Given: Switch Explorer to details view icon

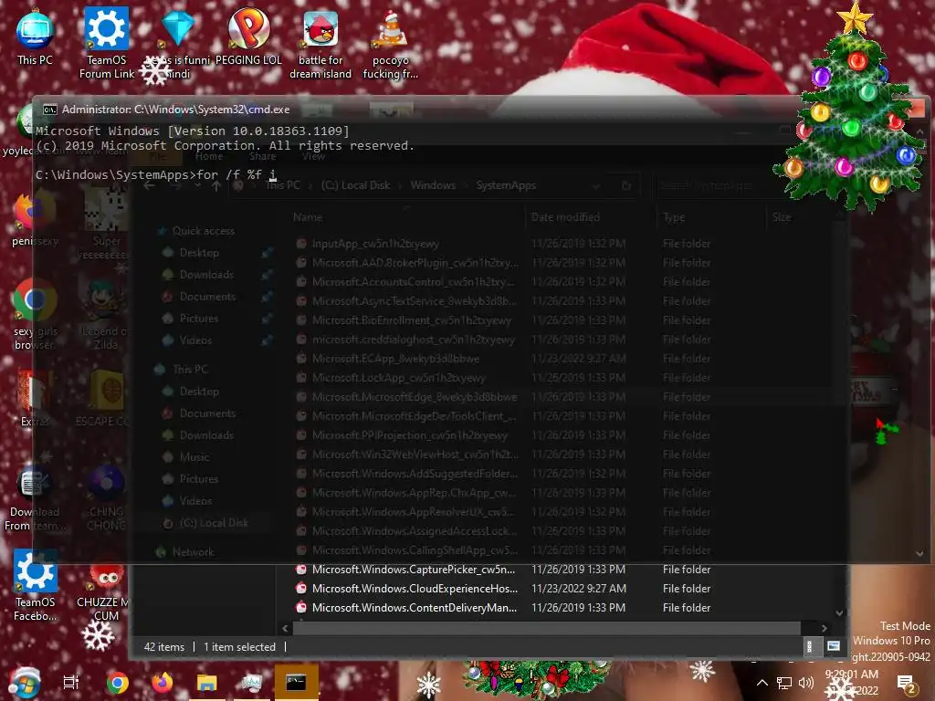Looking at the screenshot, I should [809, 646].
